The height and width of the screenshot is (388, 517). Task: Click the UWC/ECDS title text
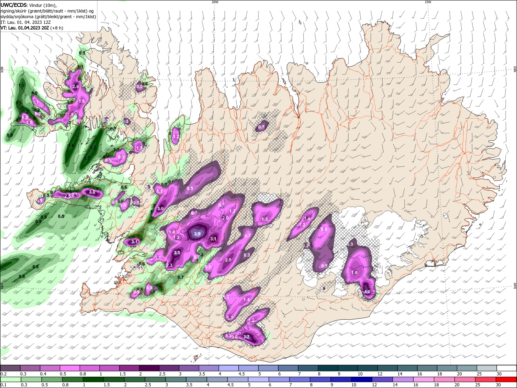pos(13,5)
